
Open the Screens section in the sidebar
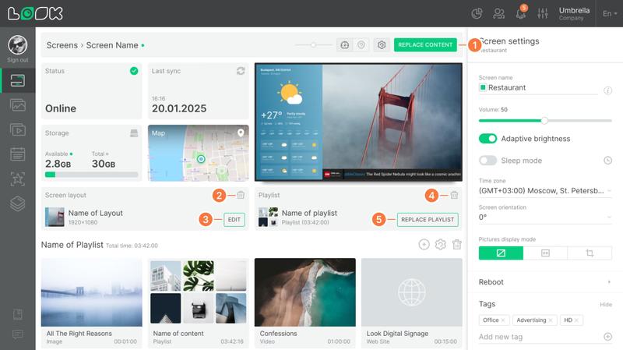click(x=17, y=81)
